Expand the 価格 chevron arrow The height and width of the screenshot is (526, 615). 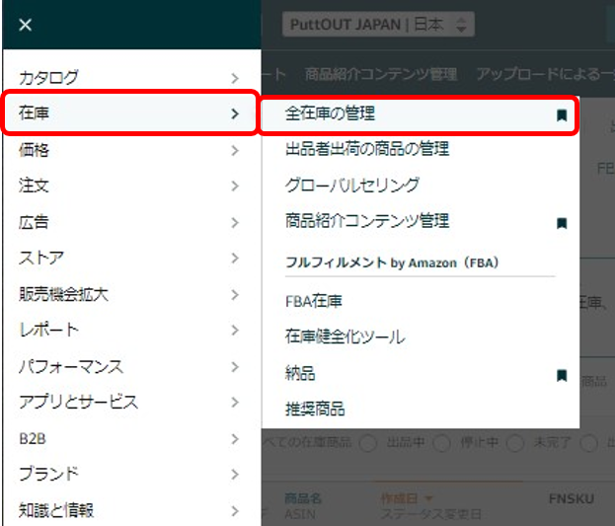235,150
